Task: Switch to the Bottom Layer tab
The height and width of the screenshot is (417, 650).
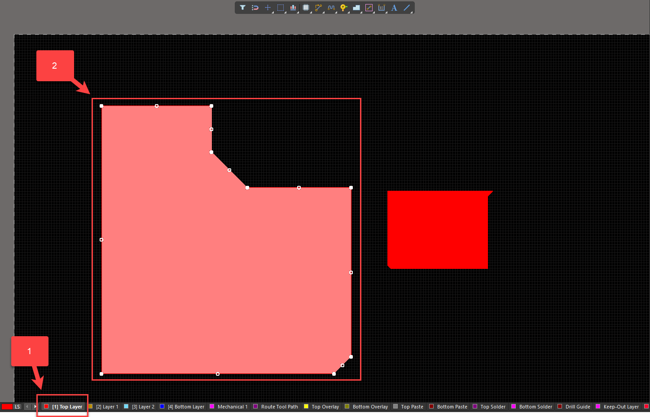Action: (185, 406)
